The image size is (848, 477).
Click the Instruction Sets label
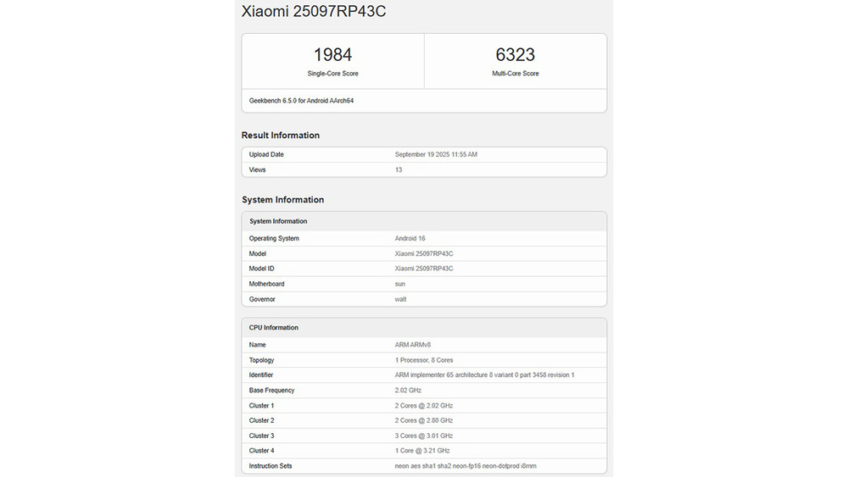[271, 466]
